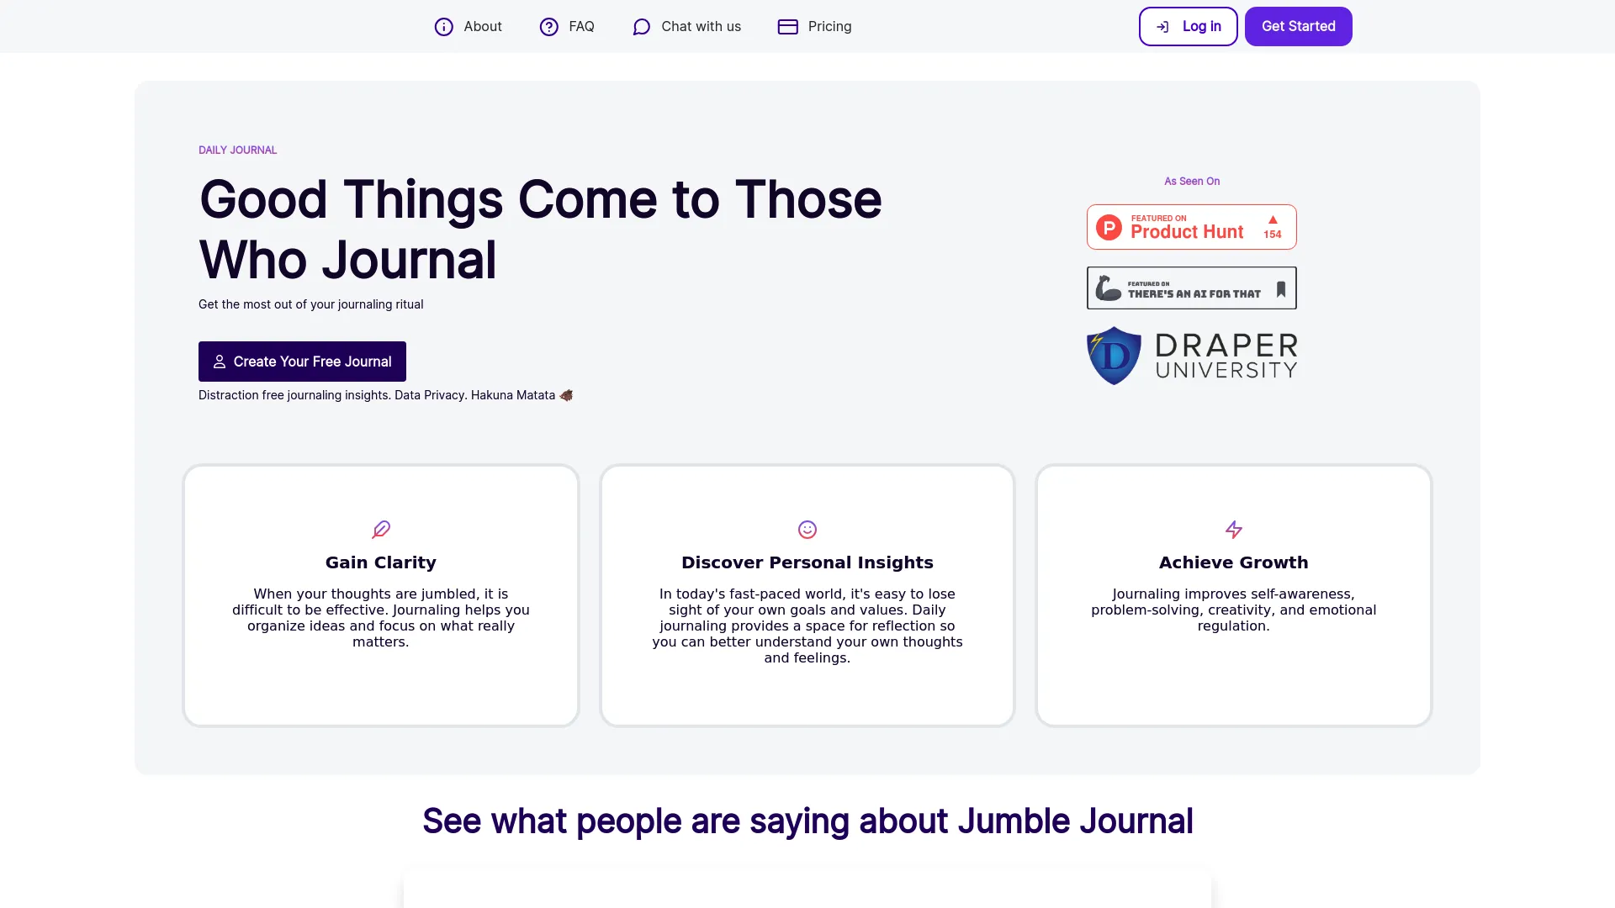Open the About menu item
The image size is (1615, 908).
point(468,27)
